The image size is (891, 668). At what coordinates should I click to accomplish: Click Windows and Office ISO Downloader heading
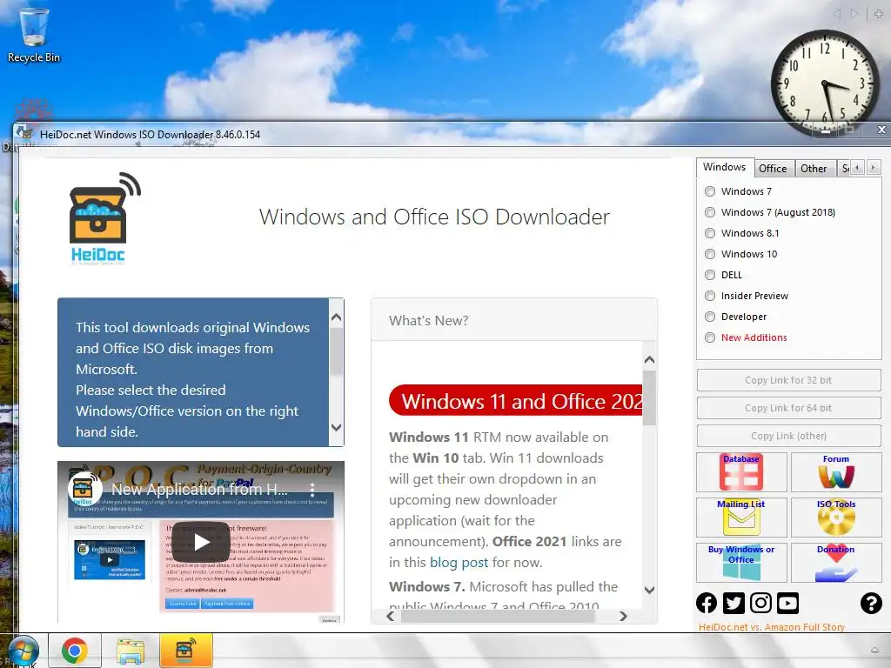(434, 217)
